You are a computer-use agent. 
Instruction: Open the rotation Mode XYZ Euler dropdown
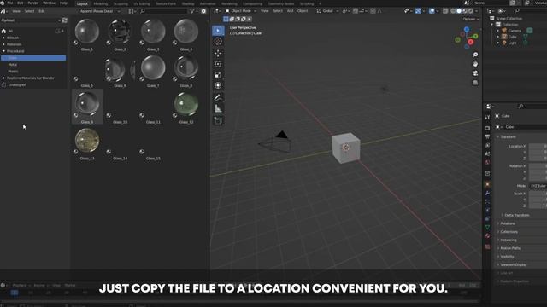(538, 186)
